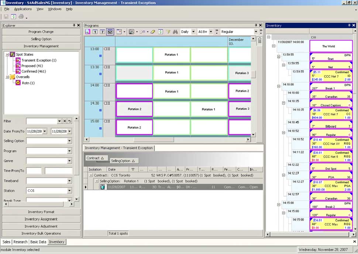Select the 1-day view icon in Programs toolbar

click(95, 32)
